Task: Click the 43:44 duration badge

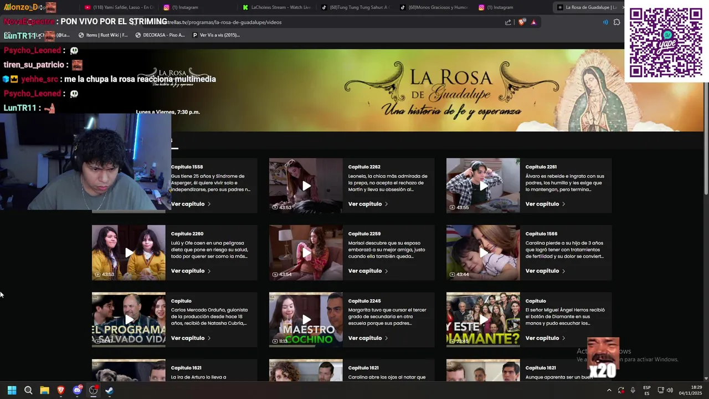Action: pos(459,274)
